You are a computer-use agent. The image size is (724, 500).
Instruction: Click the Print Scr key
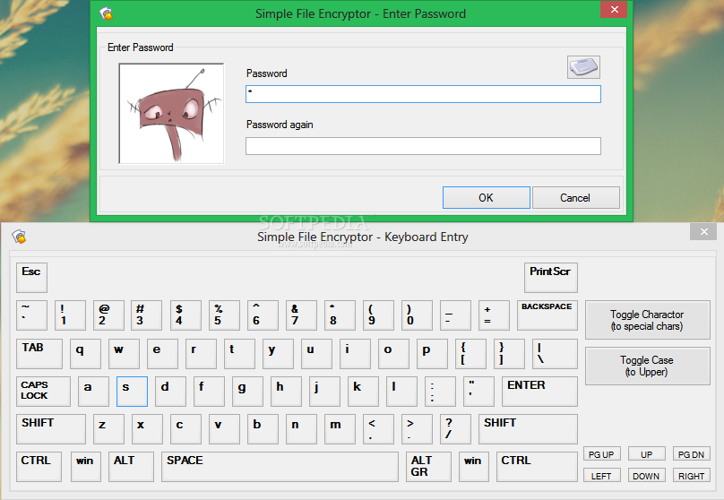(551, 278)
